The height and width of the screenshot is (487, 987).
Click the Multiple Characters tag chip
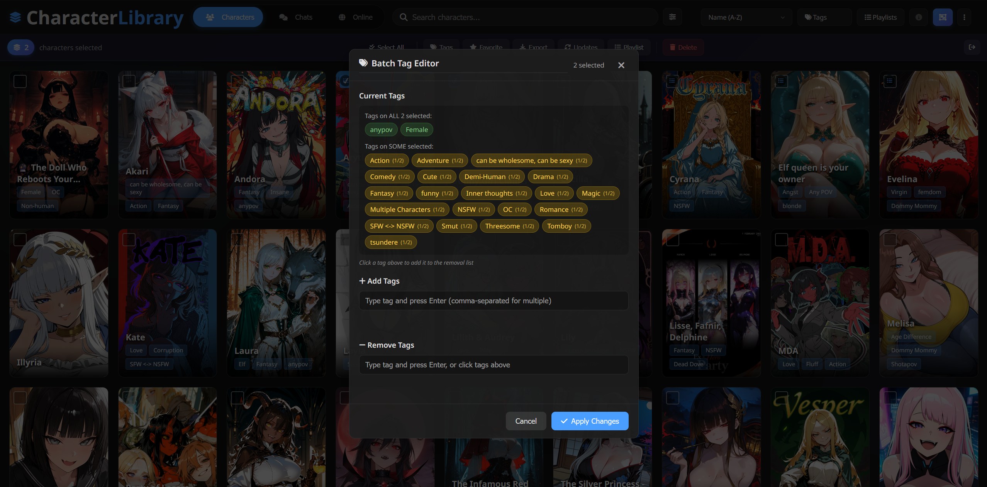[x=407, y=210]
